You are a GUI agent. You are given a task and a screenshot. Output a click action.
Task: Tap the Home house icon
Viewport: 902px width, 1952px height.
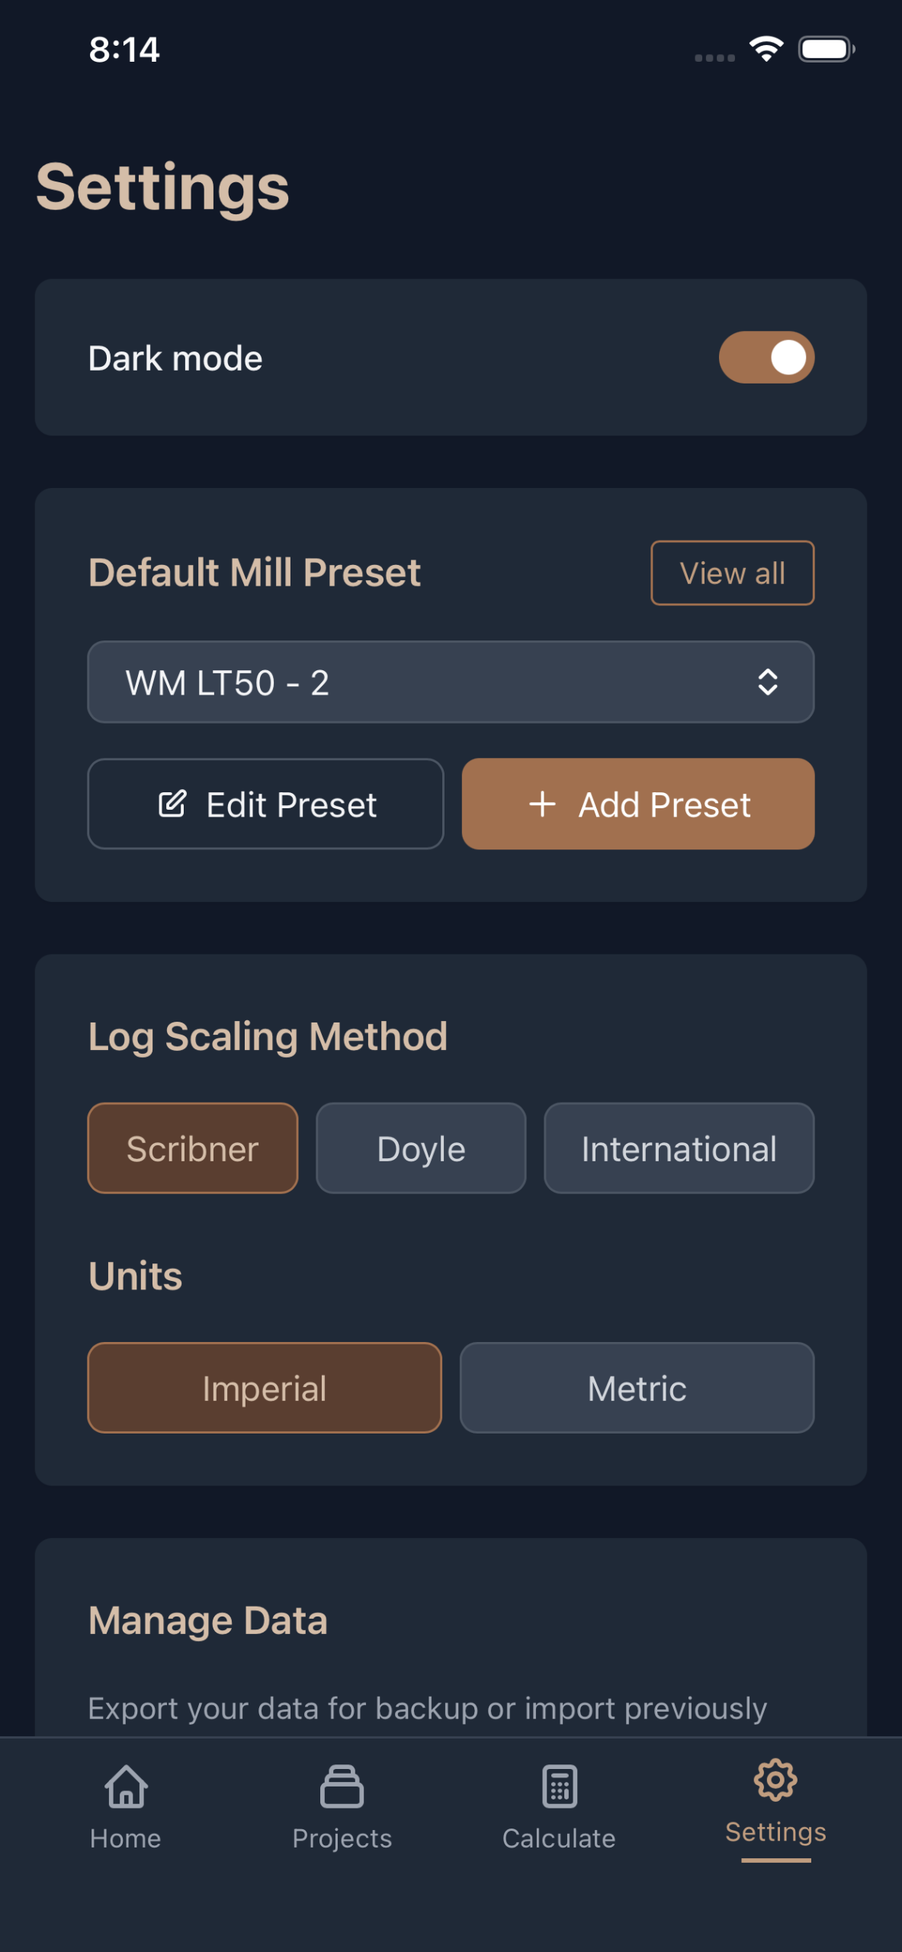coord(126,1786)
